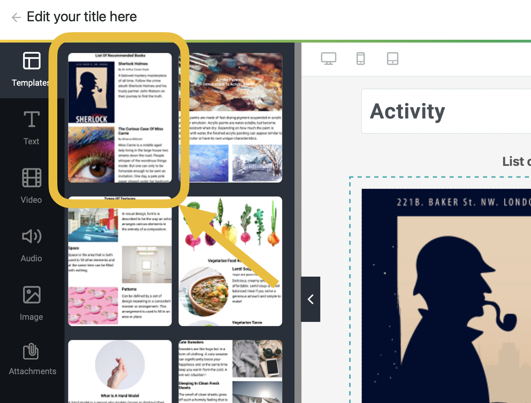
Task: Select the Sherlock silhouette image on canvas
Action: 446,296
